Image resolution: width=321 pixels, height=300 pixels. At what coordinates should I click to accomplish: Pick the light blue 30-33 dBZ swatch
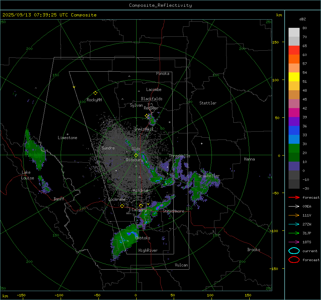[x=294, y=139]
